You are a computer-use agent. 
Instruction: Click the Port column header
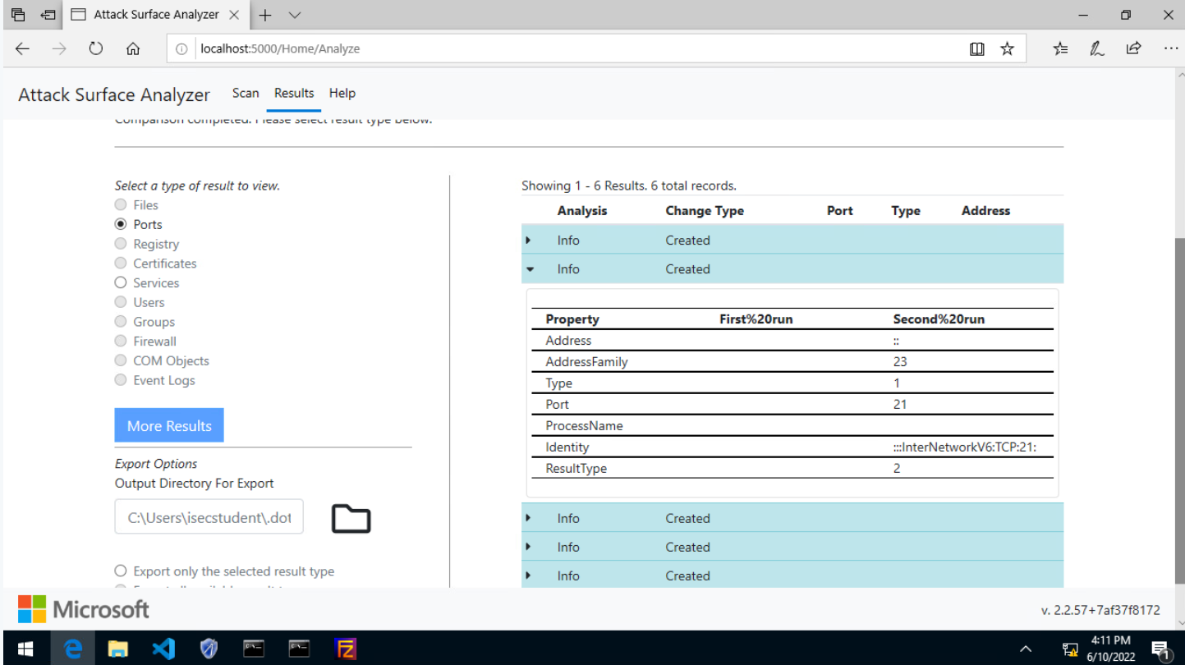tap(840, 210)
